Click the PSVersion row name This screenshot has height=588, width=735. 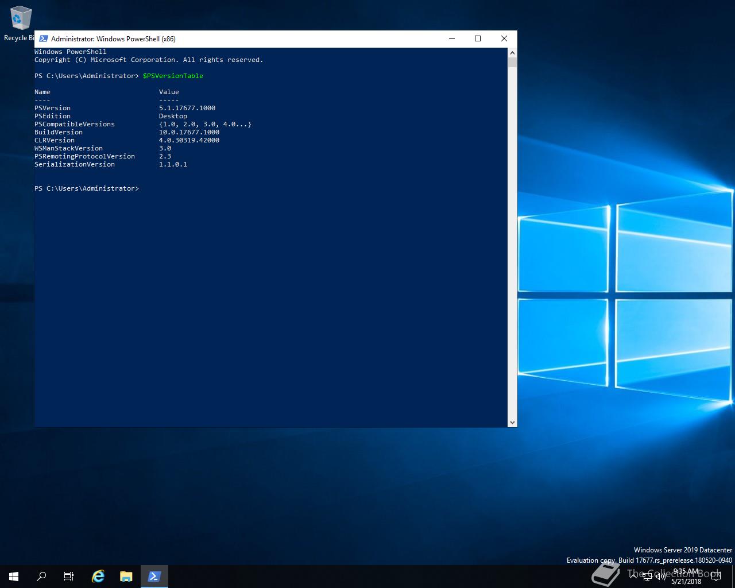[52, 108]
